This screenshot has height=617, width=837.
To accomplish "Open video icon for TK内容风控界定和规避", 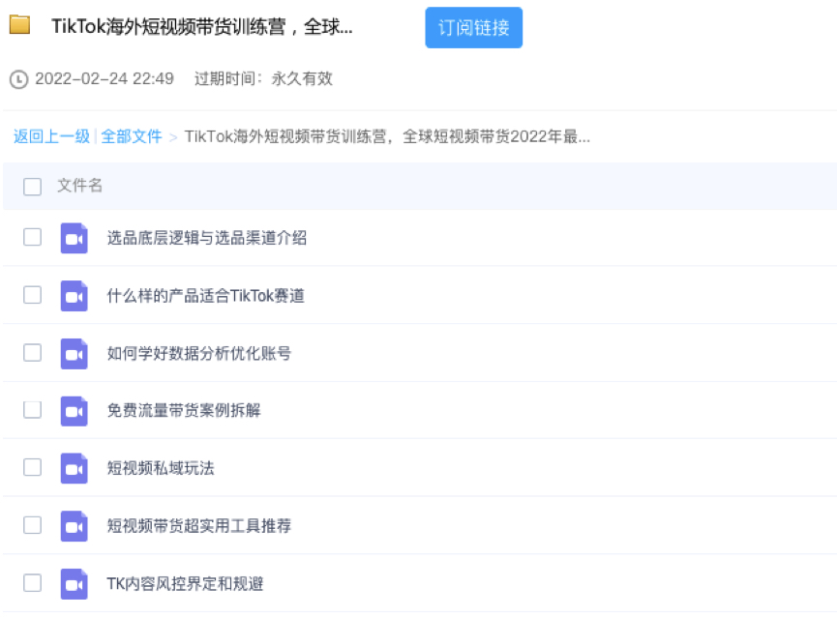I will [x=75, y=584].
